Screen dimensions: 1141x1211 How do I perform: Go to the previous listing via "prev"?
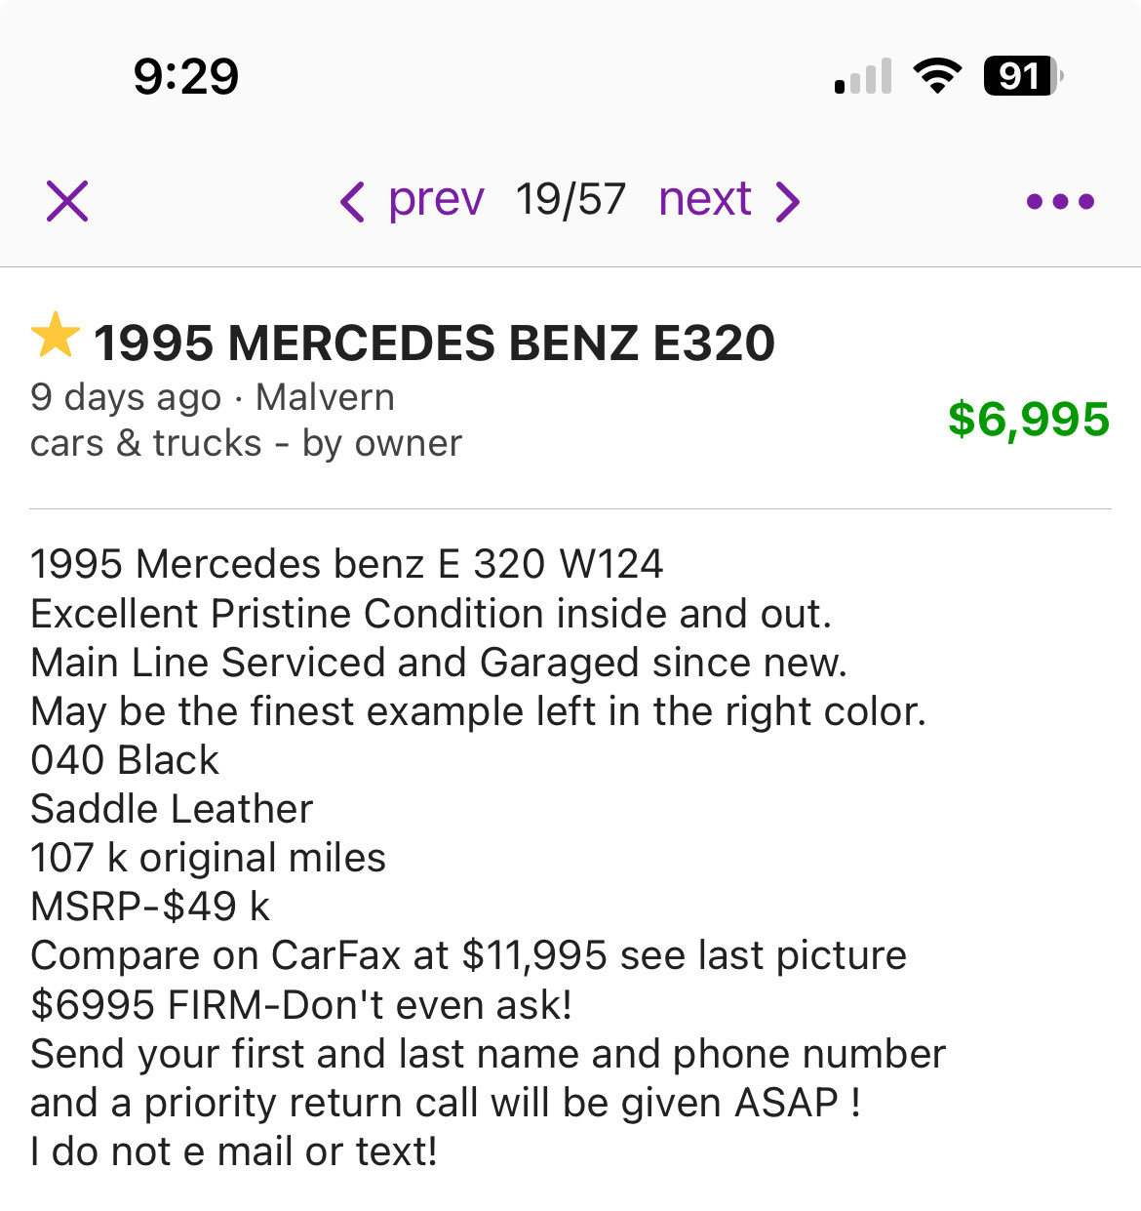click(435, 200)
